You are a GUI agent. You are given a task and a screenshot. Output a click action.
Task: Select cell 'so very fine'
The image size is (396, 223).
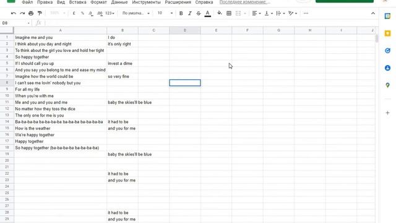tap(123, 76)
